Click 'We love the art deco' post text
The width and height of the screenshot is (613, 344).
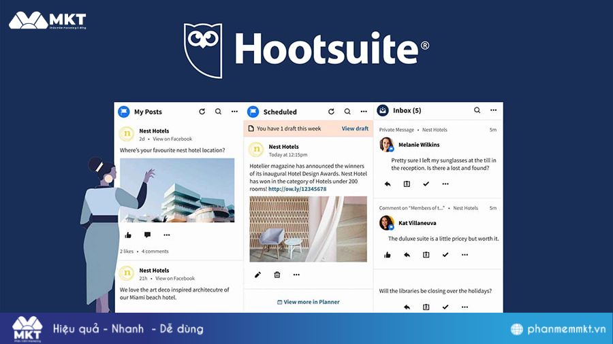coord(174,294)
